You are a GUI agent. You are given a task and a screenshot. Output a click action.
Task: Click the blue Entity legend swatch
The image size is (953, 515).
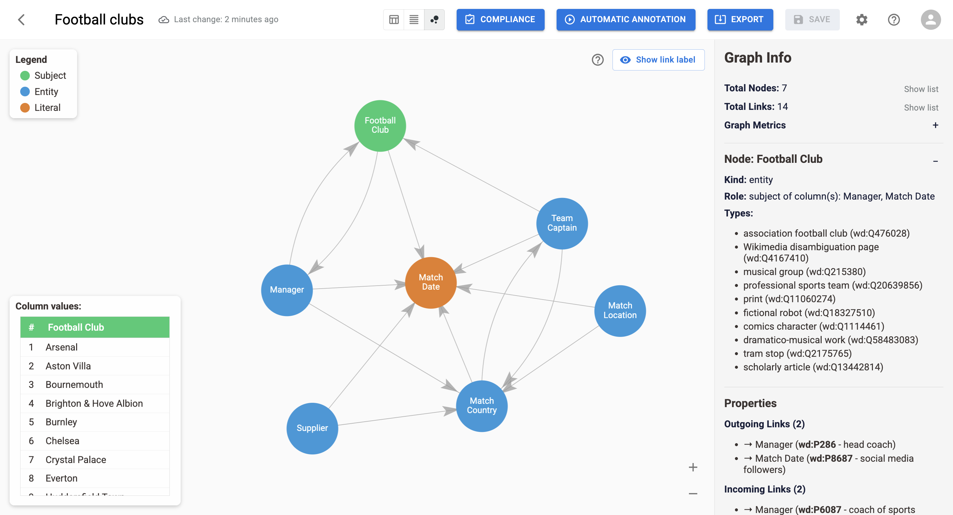(25, 91)
